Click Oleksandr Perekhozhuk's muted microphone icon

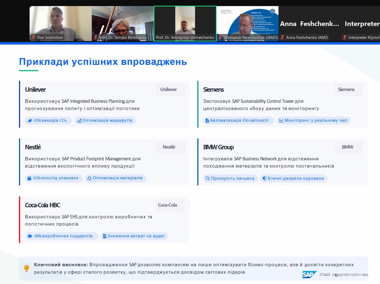[x=220, y=37]
